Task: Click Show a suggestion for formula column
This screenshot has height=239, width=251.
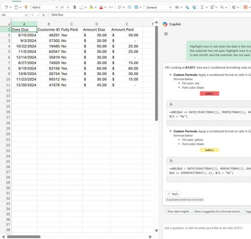Action: [x=217, y=211]
